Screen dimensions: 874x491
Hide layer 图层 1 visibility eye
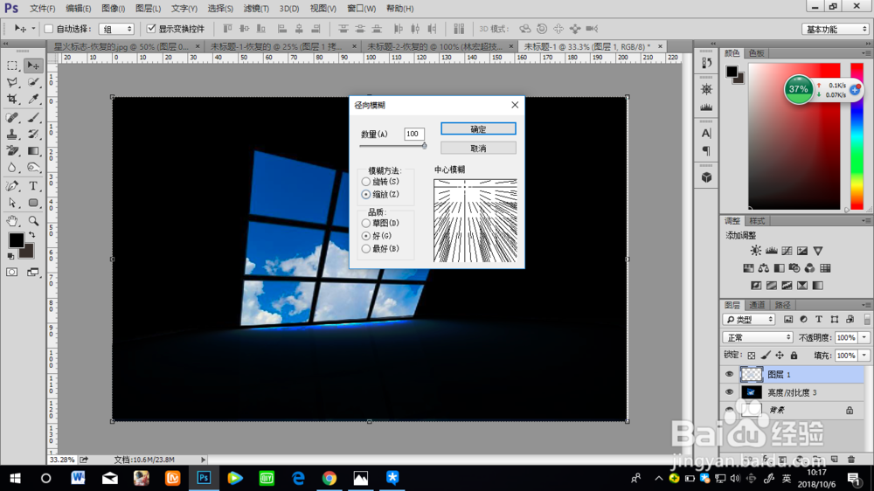click(729, 375)
